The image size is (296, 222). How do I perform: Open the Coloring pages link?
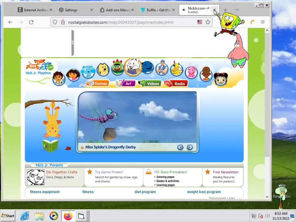pos(165,177)
